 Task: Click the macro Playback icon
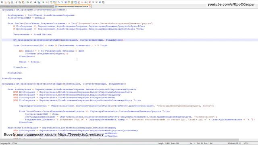pyautogui.click(x=97, y=2)
